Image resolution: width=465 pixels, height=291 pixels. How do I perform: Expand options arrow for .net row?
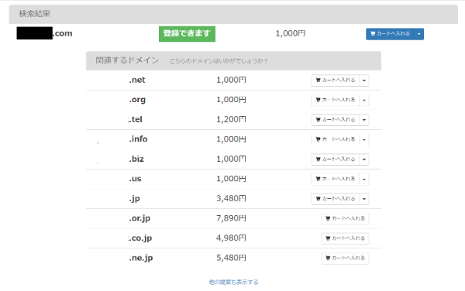point(364,80)
